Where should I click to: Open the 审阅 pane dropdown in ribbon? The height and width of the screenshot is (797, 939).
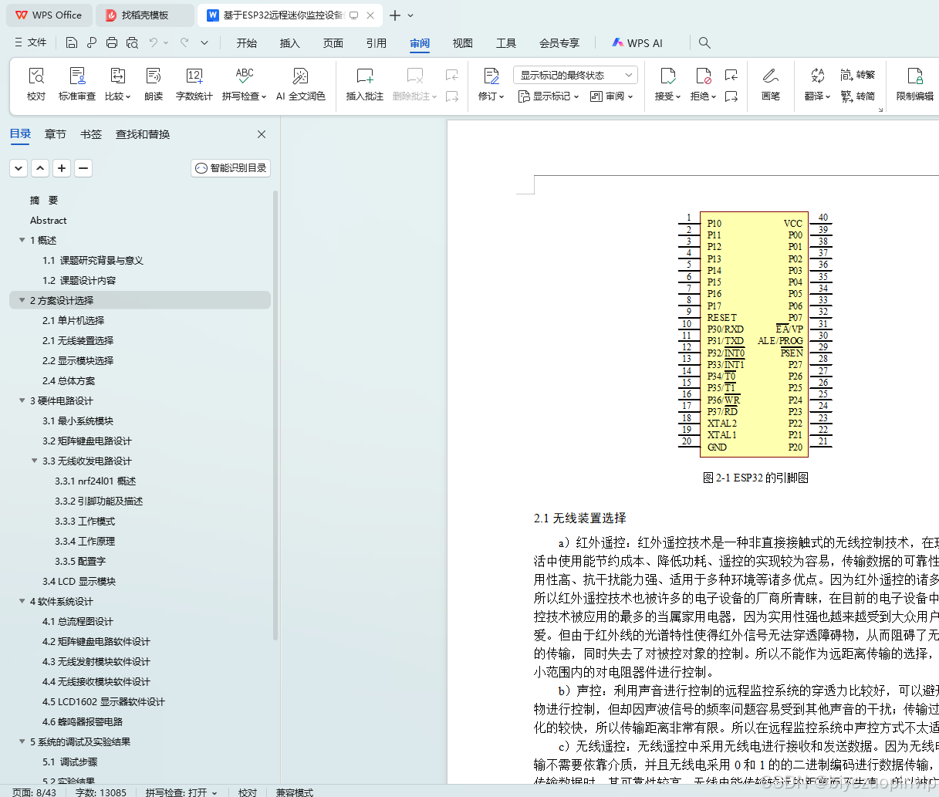pyautogui.click(x=612, y=96)
